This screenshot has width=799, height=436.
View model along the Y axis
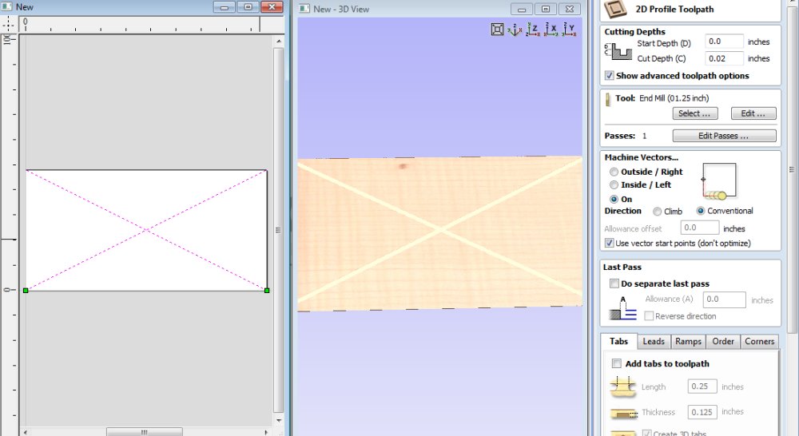point(569,30)
